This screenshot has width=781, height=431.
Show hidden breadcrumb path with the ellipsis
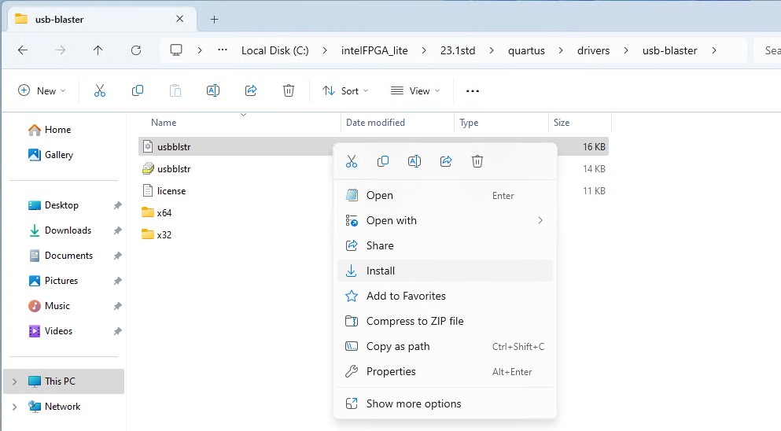(223, 50)
